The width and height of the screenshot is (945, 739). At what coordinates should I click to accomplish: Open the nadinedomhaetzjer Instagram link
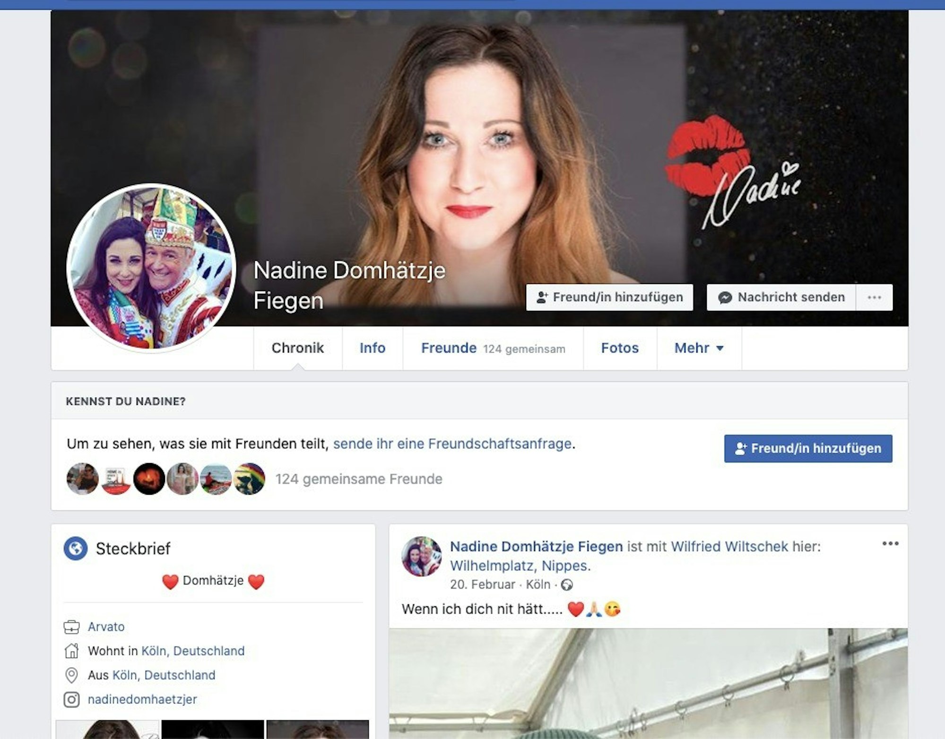tap(142, 699)
